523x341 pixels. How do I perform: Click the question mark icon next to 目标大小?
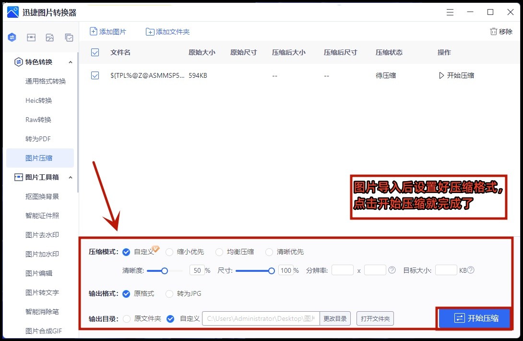pyautogui.click(x=470, y=270)
